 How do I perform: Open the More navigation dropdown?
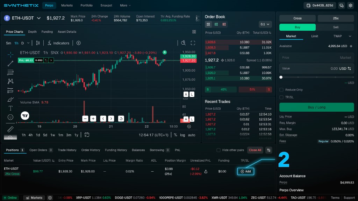click(126, 6)
